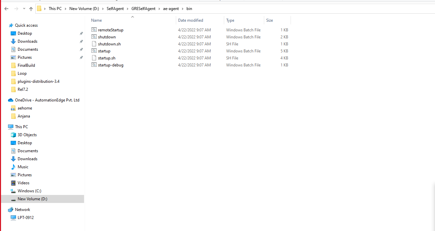
Task: Open the startup Windows Batch File
Action: pyautogui.click(x=105, y=51)
